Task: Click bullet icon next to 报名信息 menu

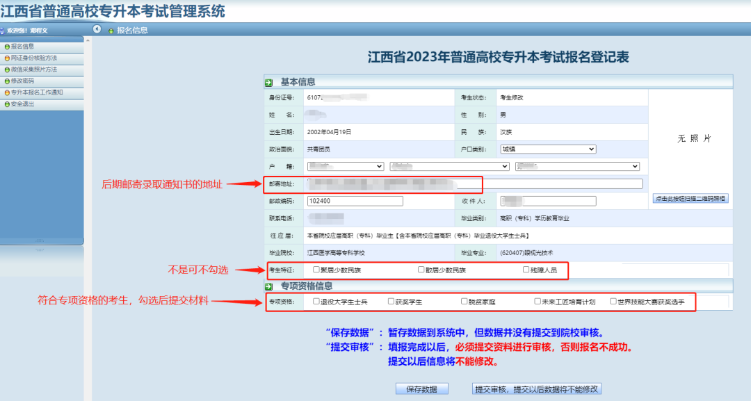Action: coord(7,47)
